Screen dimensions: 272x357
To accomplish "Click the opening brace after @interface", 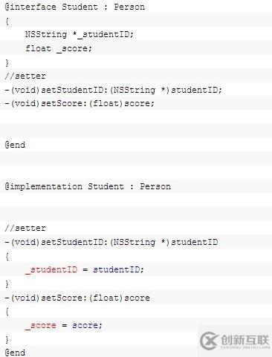I will [x=7, y=22].
